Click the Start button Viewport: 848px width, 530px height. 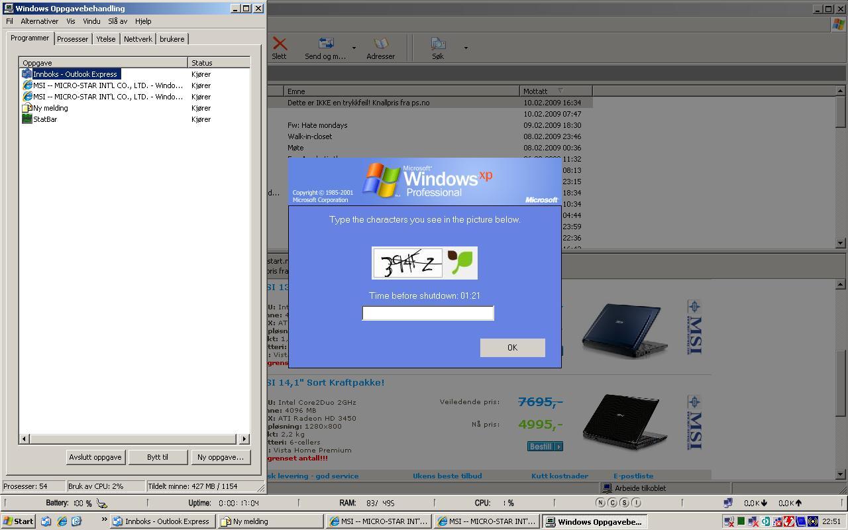pos(19,521)
